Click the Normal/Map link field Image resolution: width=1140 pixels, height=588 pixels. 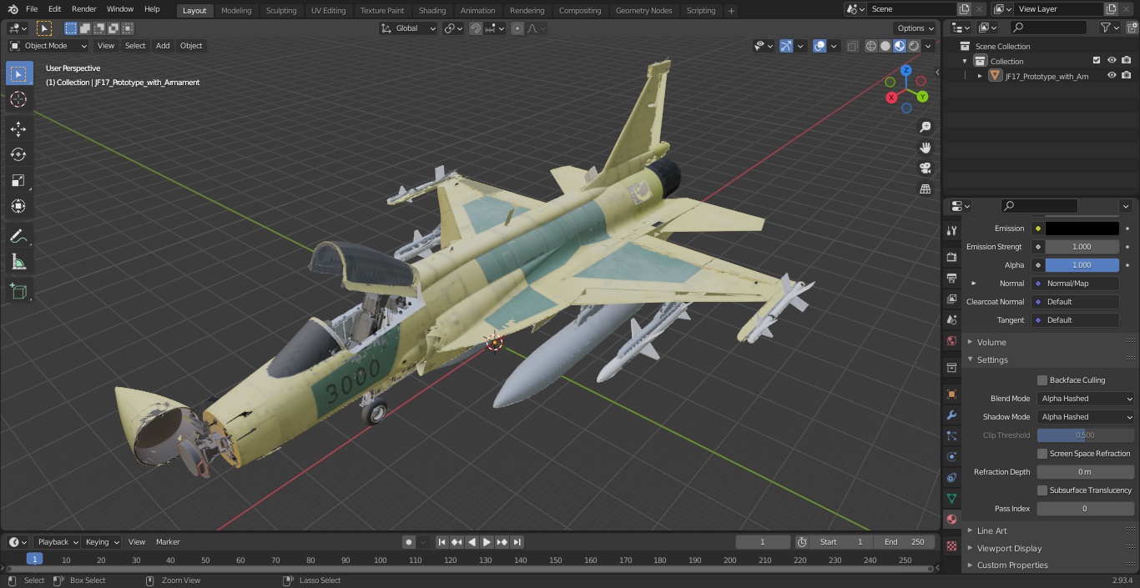click(1077, 284)
